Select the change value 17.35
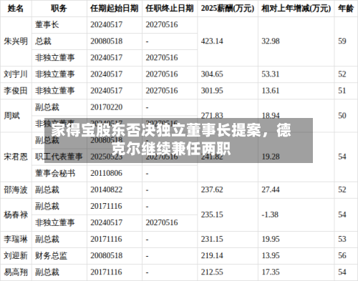This screenshot has height=281, width=358. coord(271,272)
